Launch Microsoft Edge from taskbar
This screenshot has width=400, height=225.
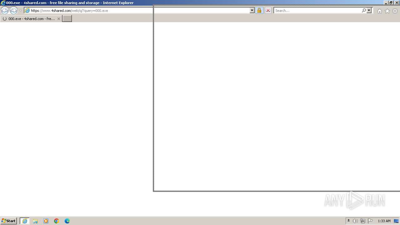pyautogui.click(x=67, y=221)
